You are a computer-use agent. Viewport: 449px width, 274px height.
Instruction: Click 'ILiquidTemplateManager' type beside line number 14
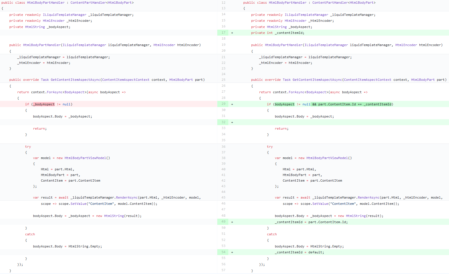tap(306, 15)
